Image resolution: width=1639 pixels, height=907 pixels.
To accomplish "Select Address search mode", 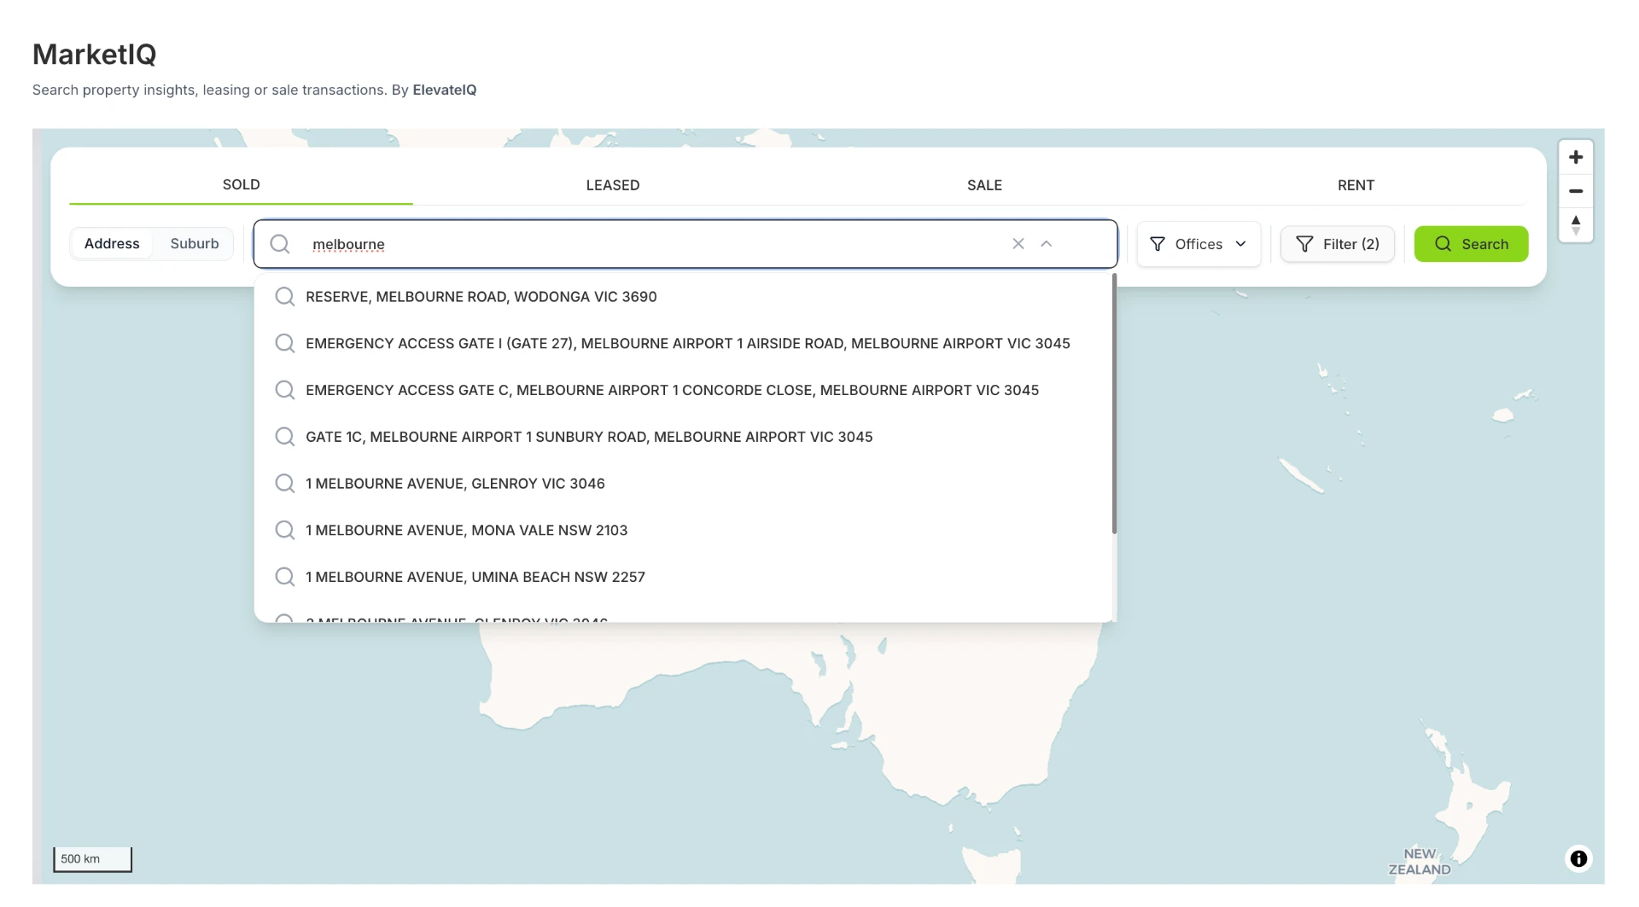I will (x=112, y=244).
